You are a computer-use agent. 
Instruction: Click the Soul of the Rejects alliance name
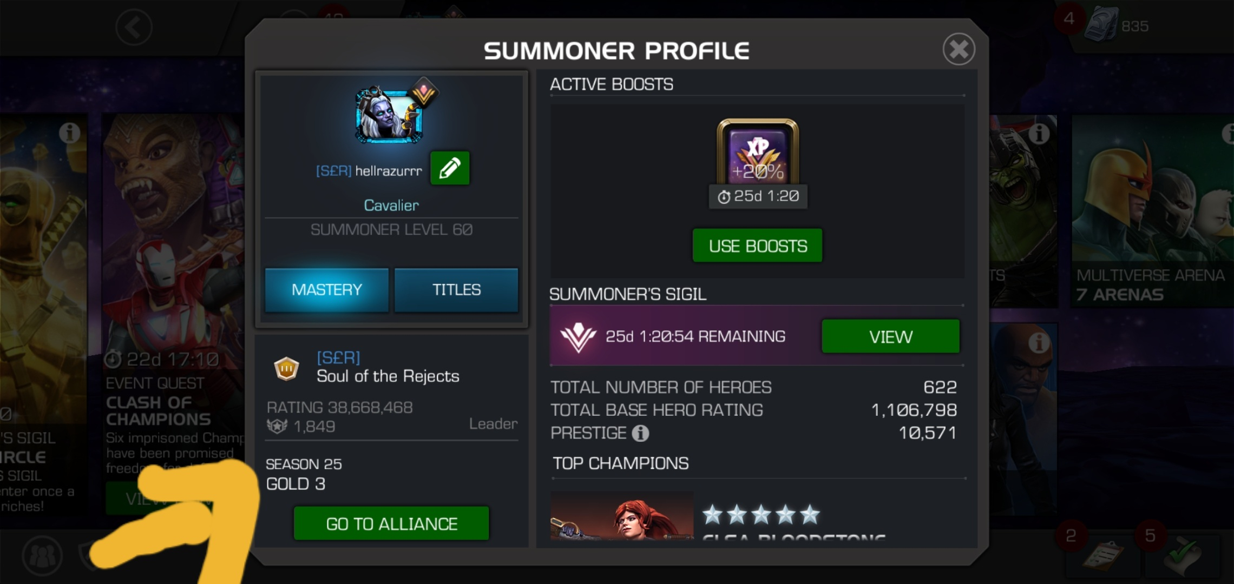(388, 376)
